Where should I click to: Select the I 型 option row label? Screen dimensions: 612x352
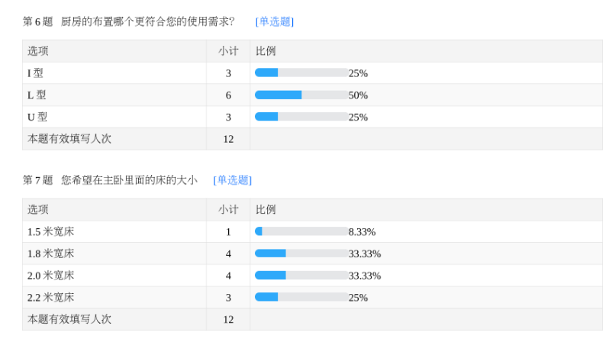pyautogui.click(x=35, y=73)
